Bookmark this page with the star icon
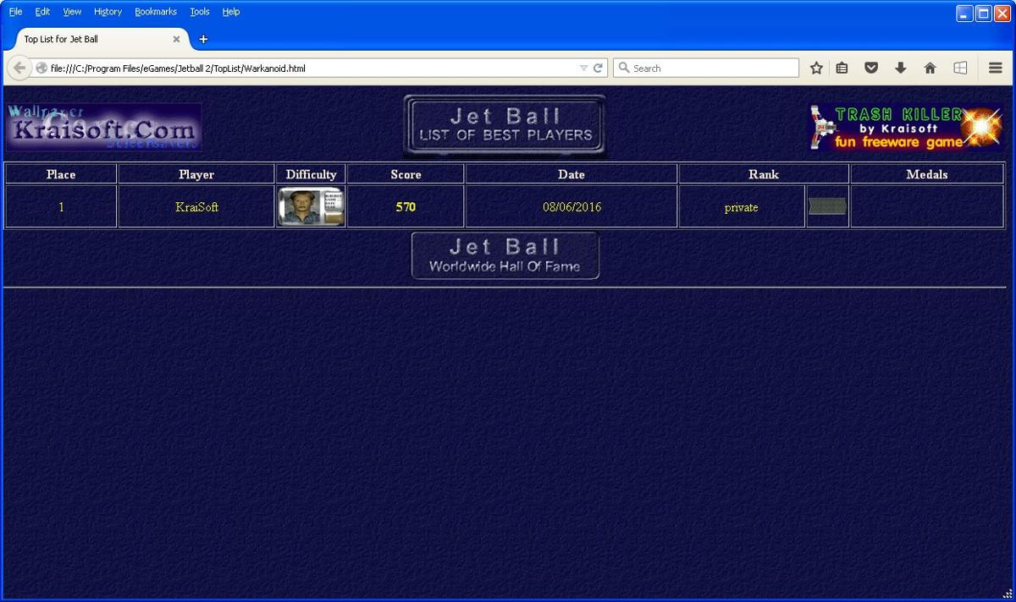 pyautogui.click(x=816, y=68)
